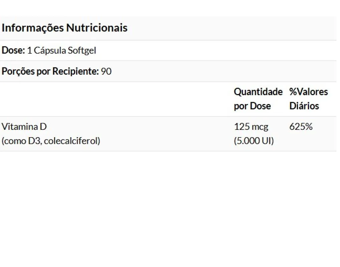This screenshot has width=340, height=267.
Task: Click the word Recipiente
Action: tap(76, 71)
